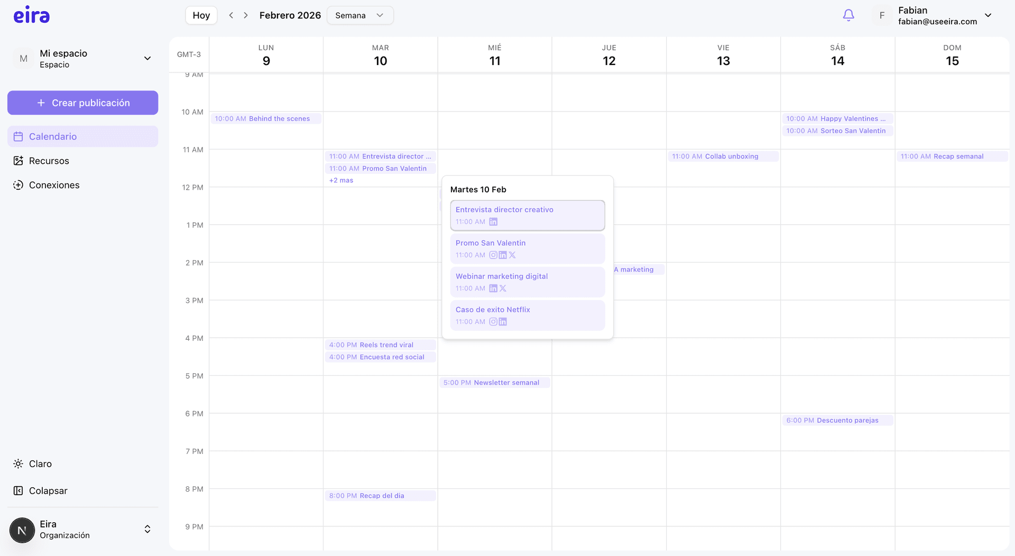Screen dimensions: 1015x556
Task: Open the Calendario section in the sidebar
Action: point(53,136)
